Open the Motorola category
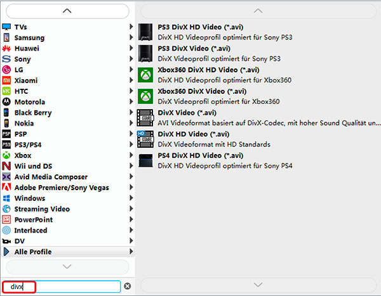Viewport: 381px width, 296px height. (x=67, y=101)
